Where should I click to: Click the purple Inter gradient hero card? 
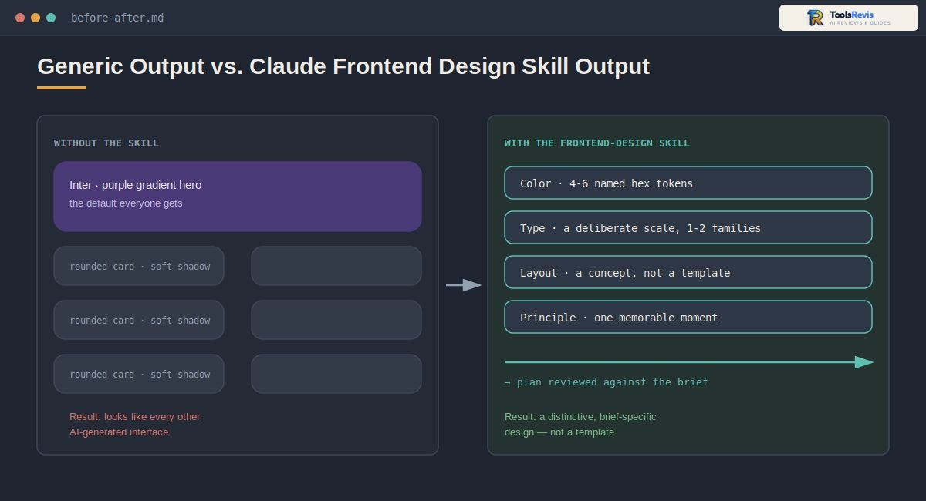[238, 197]
